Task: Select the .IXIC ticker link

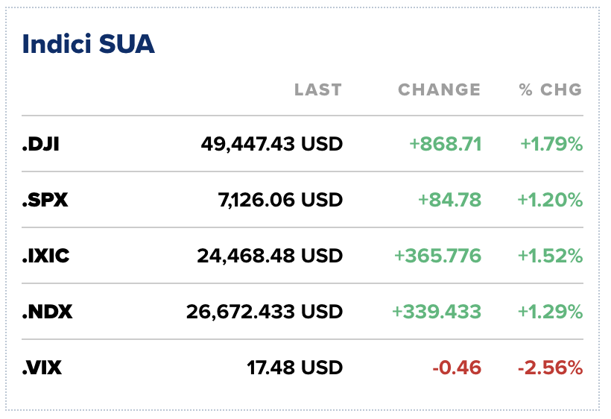Action: (46, 256)
